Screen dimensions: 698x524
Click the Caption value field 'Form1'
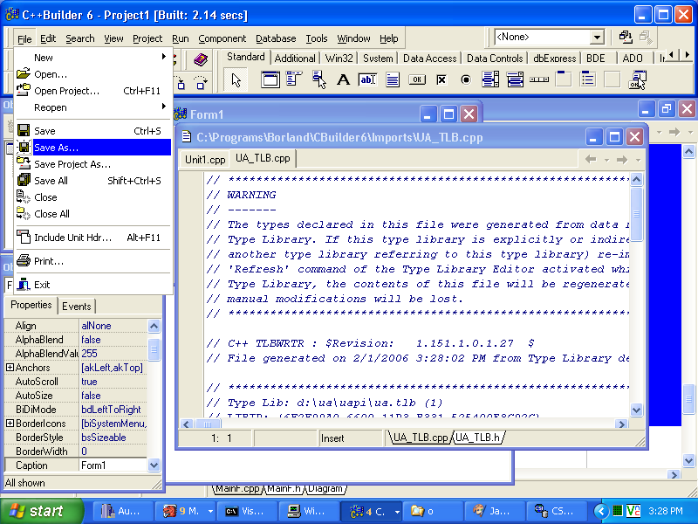(x=113, y=465)
